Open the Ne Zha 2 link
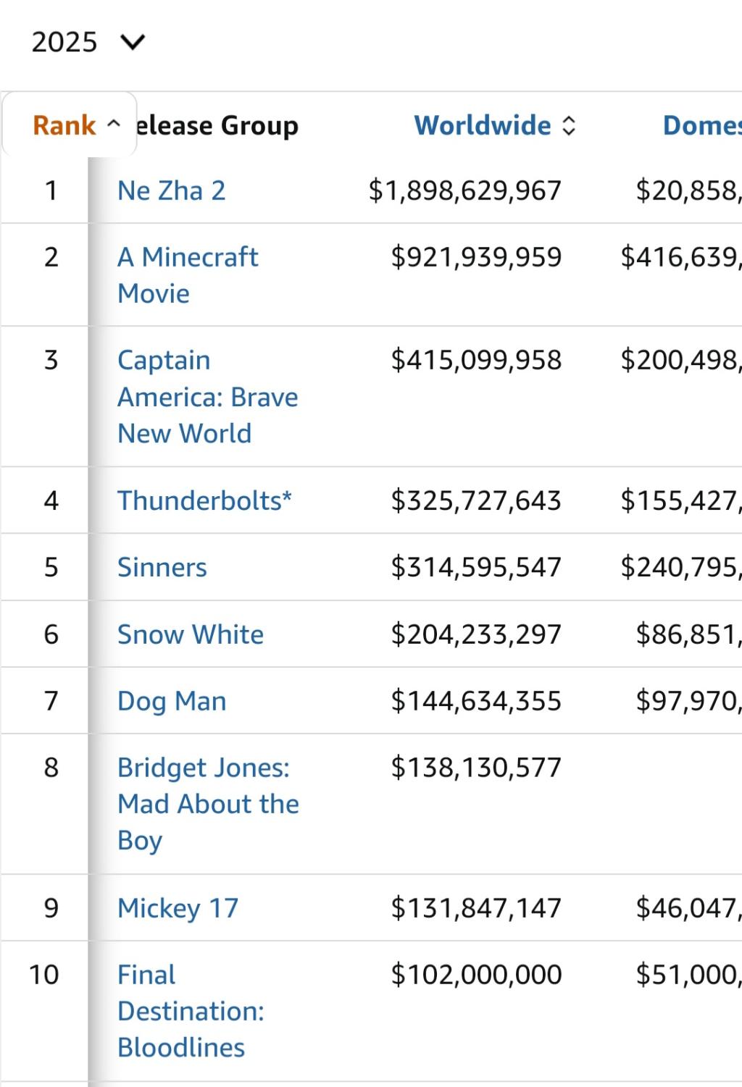Screen dimensions: 742x1087 [x=172, y=190]
